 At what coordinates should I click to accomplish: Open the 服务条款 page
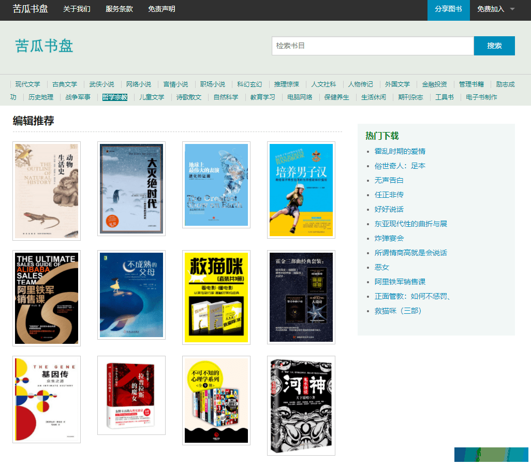[119, 9]
